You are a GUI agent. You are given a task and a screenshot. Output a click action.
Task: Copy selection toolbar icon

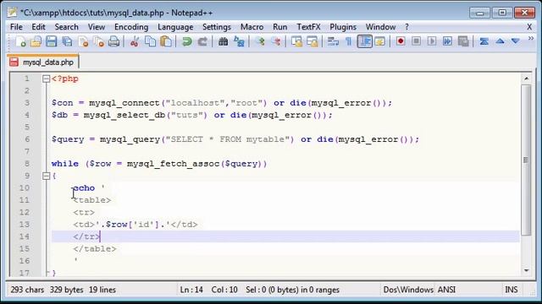click(150, 41)
